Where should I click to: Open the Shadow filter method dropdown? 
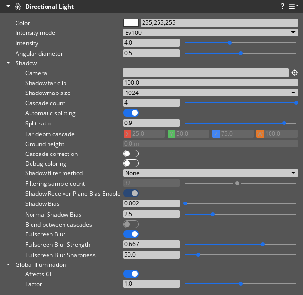pos(210,173)
